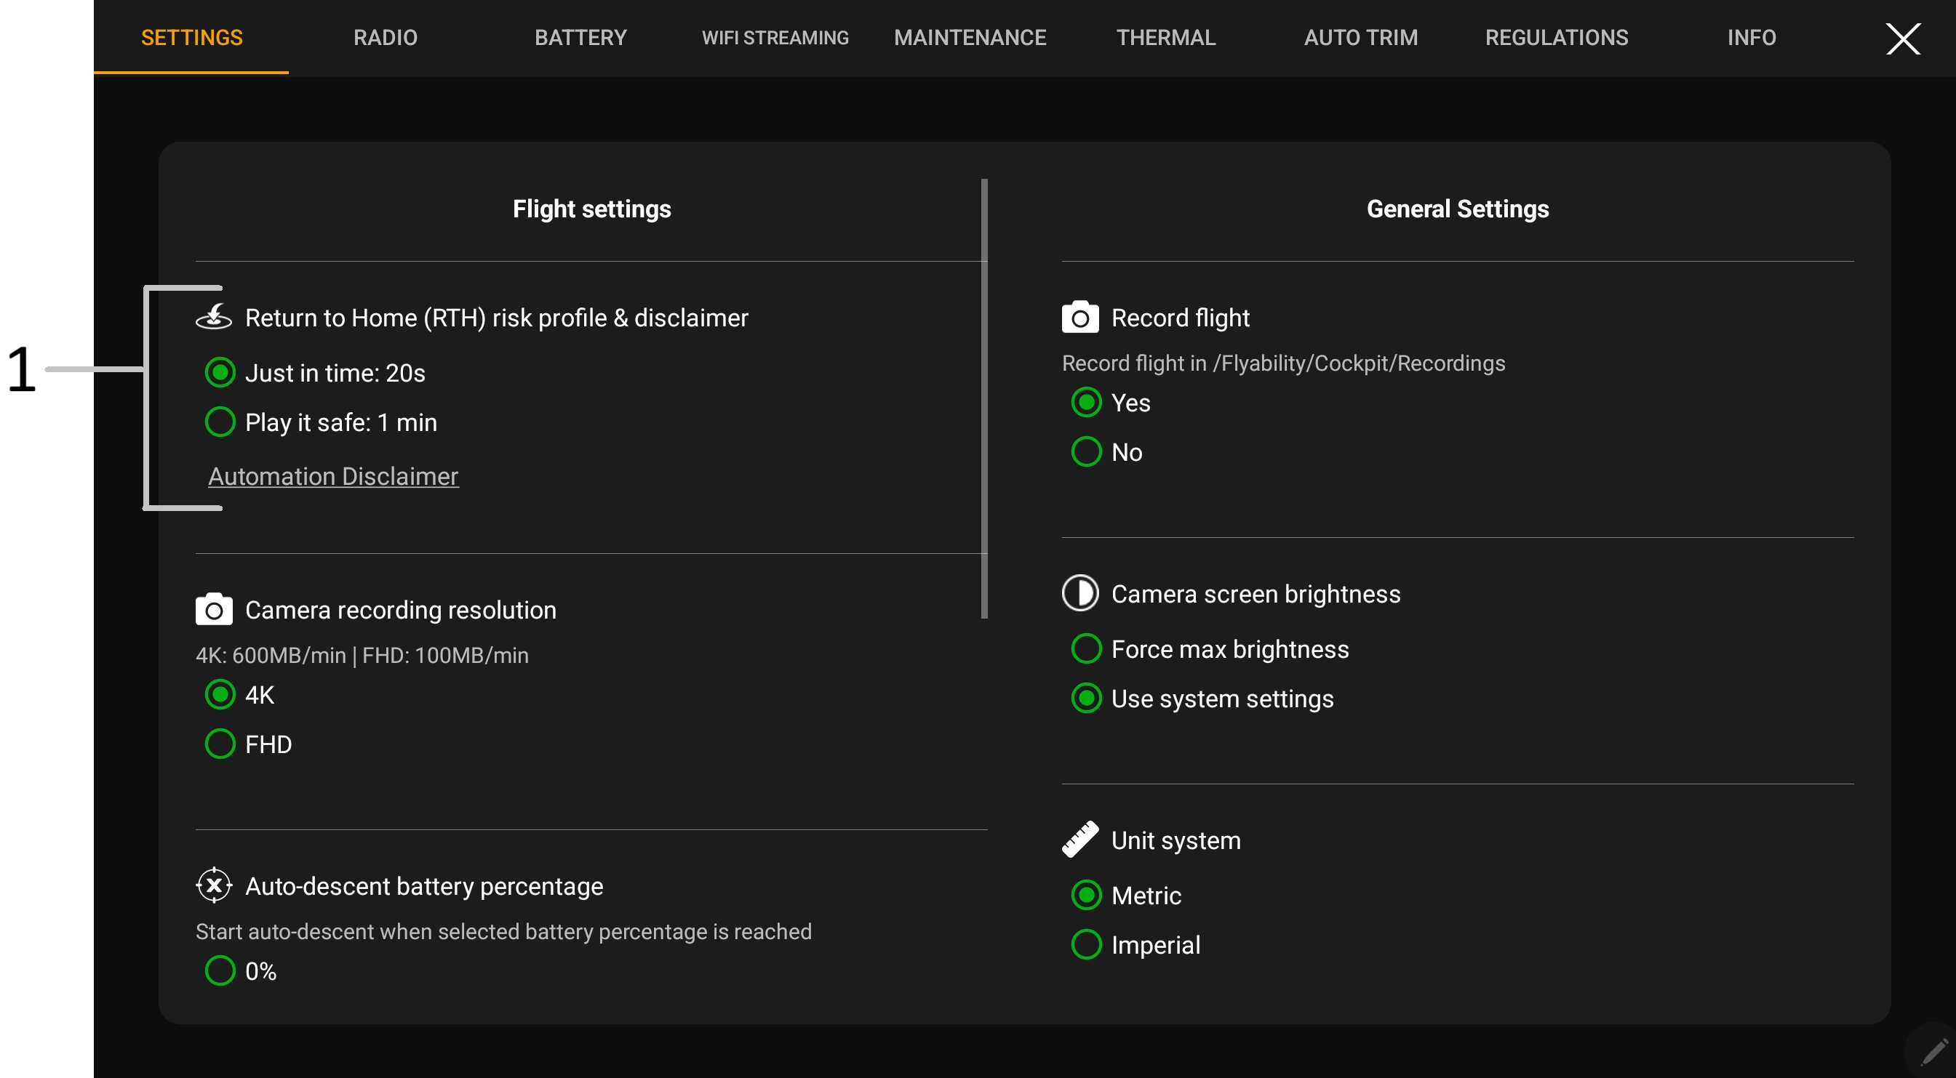Click the Camera screen brightness contrast icon
Viewport: 1956px width, 1078px height.
1079,593
